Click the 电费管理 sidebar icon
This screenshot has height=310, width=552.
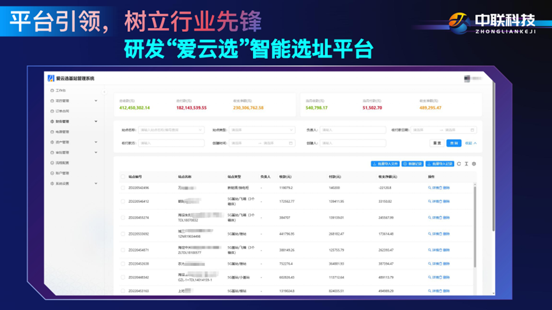(52, 132)
